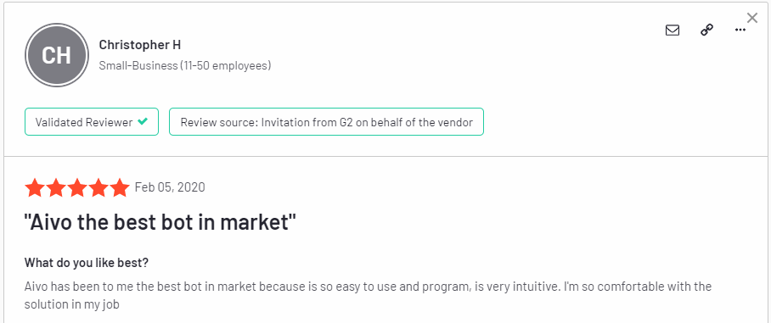Click the review body text paragraph
Screen dimensions: 771x323
(x=368, y=295)
